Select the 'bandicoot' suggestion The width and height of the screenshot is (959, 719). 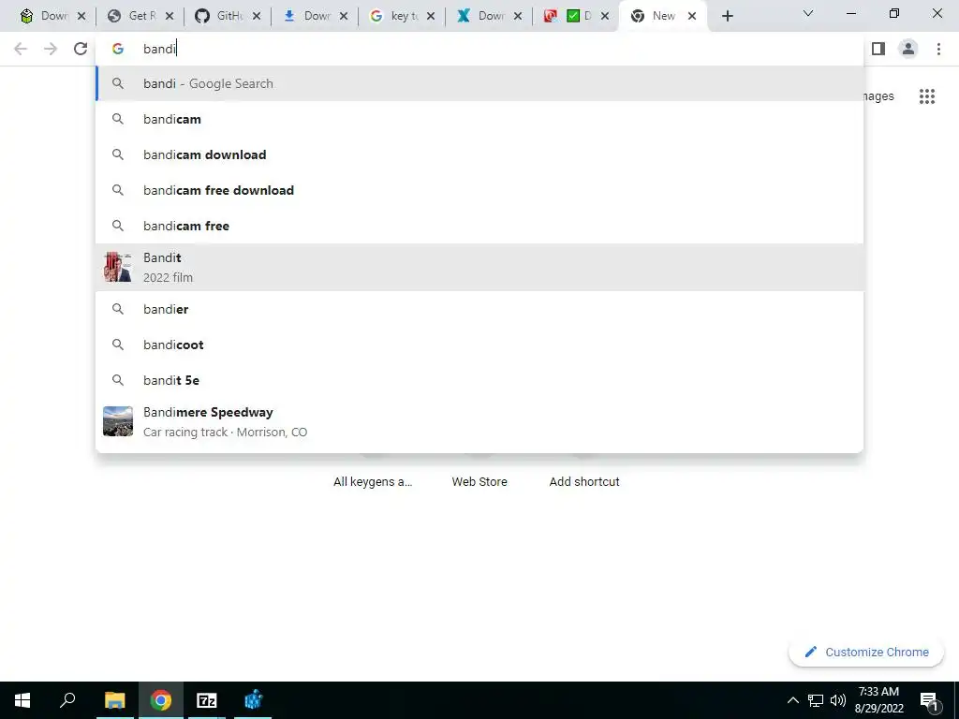[479, 345]
